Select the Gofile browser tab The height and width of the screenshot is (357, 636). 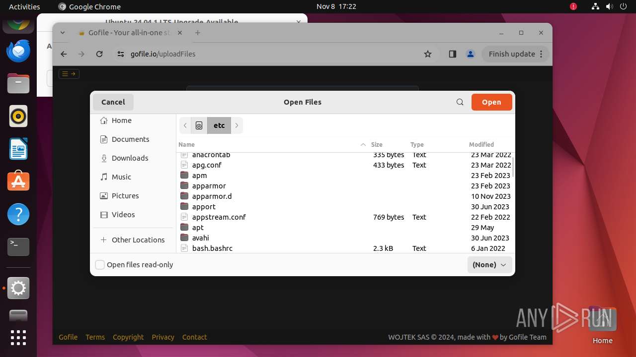tap(131, 33)
